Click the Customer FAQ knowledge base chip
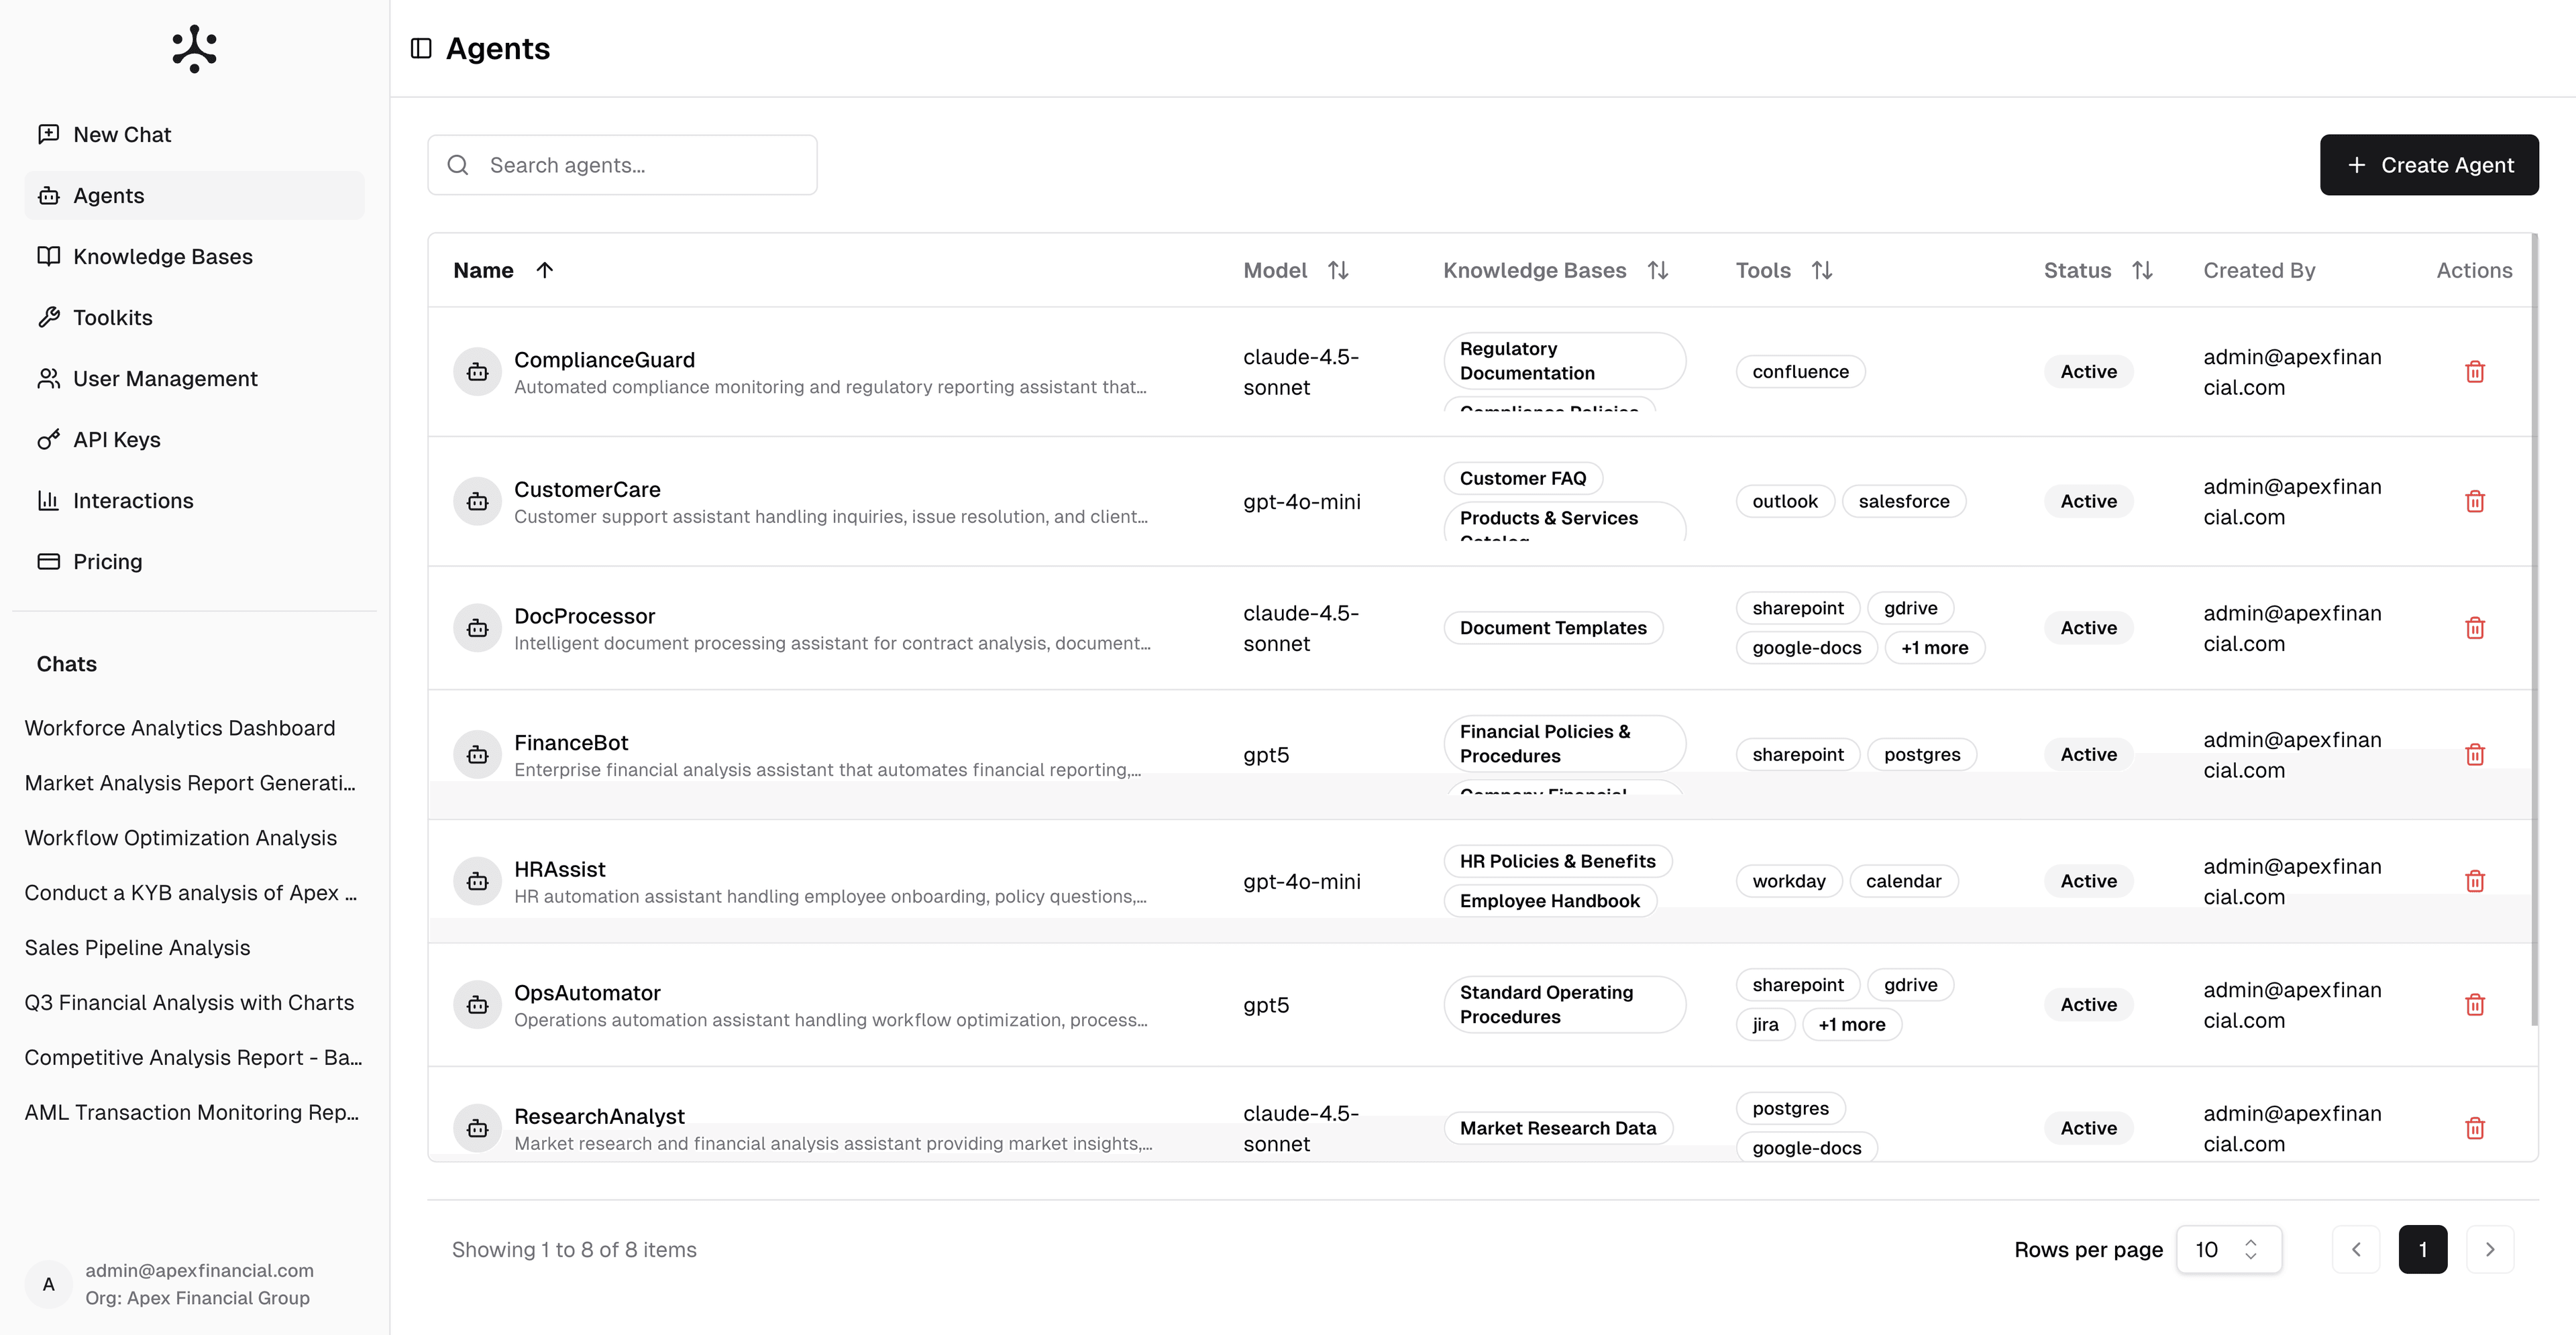The height and width of the screenshot is (1335, 2576). 1523,479
